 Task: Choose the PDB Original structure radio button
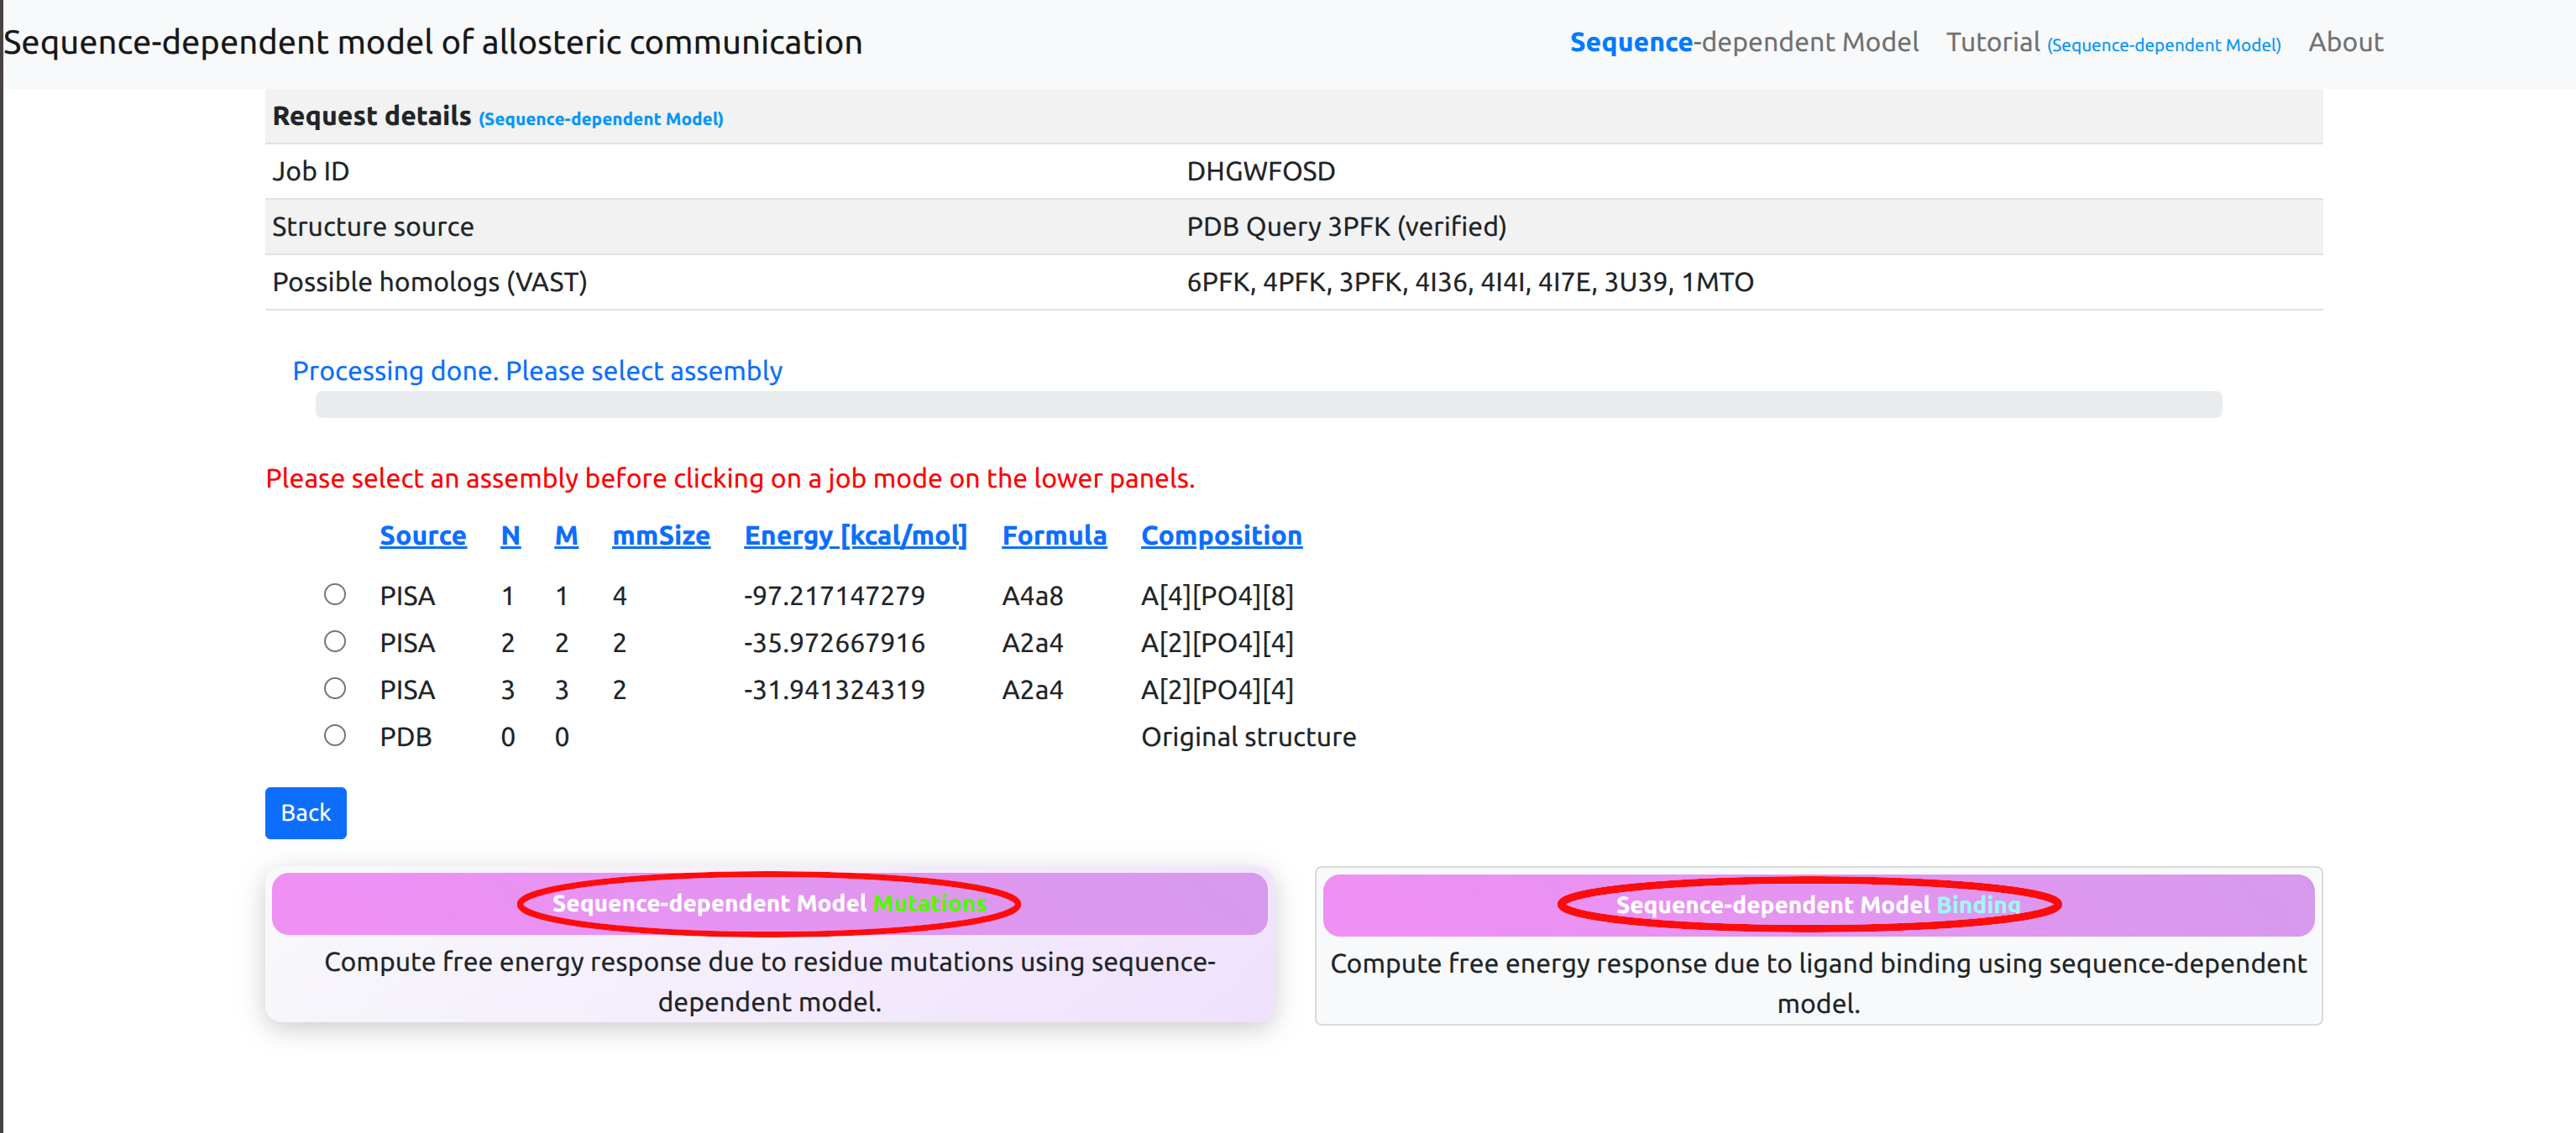coord(335,735)
